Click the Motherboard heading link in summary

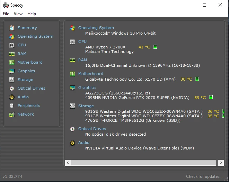point(90,74)
